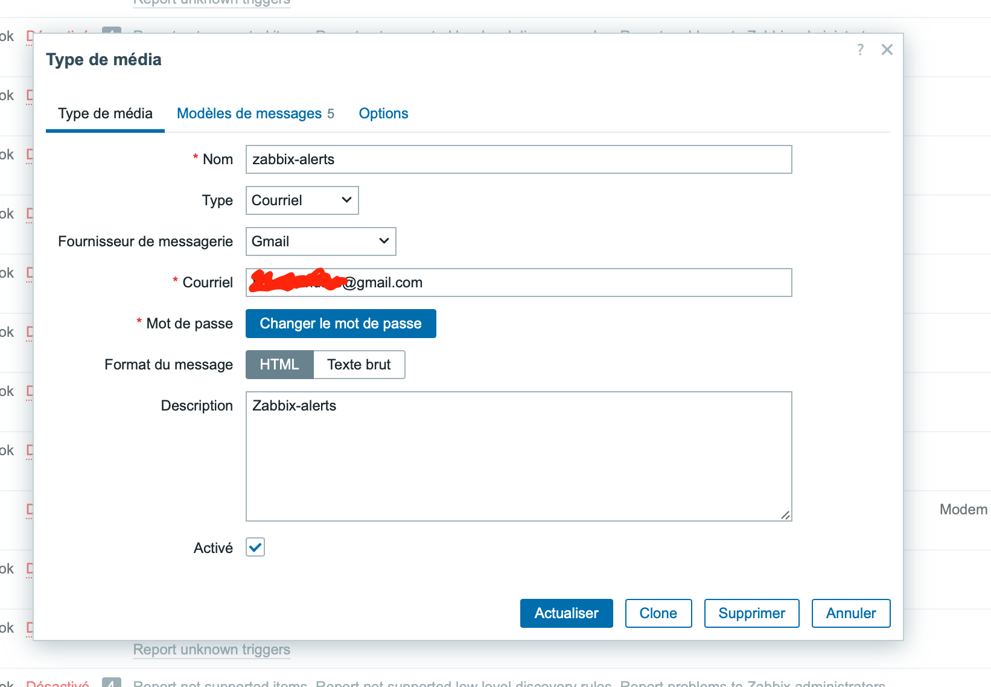Viewport: 991px width, 687px height.
Task: Click inside the Description text area
Action: click(518, 456)
